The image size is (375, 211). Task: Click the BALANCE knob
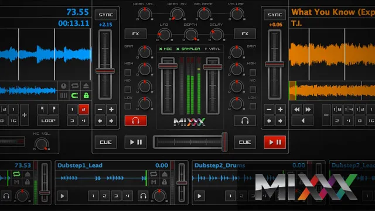coord(204,14)
